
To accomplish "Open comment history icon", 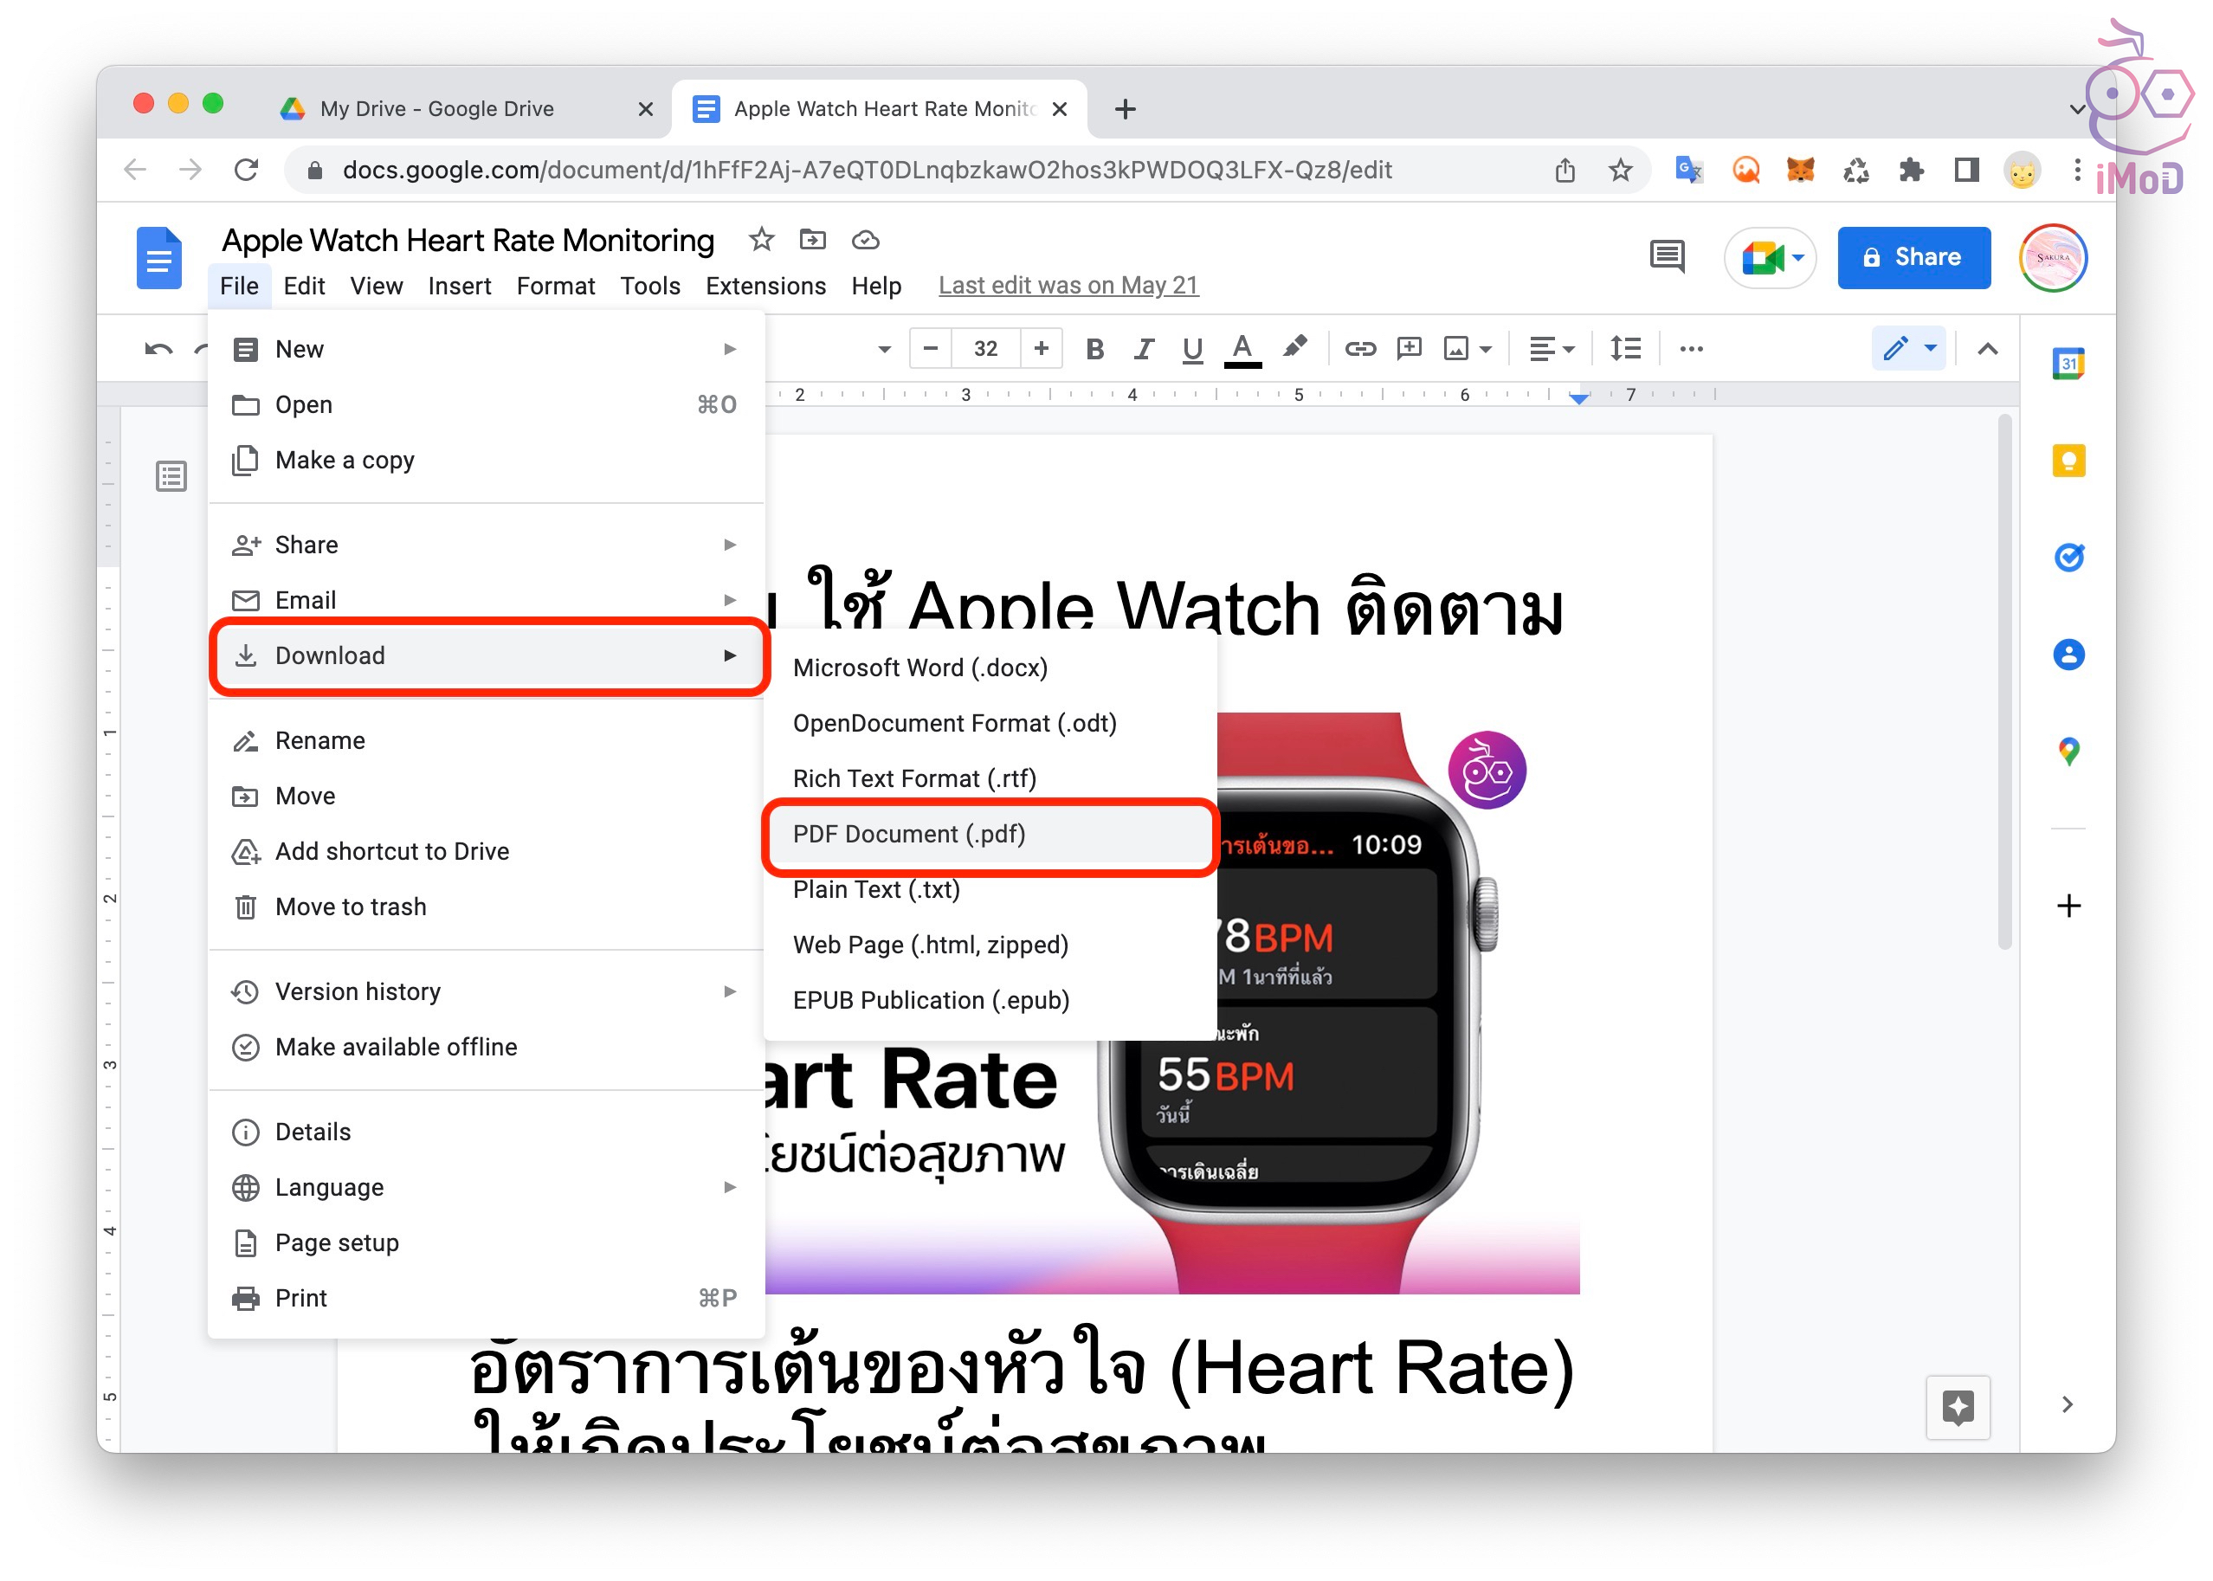I will (x=1666, y=257).
